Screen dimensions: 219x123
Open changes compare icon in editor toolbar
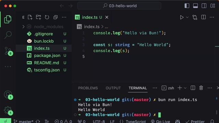tap(195, 17)
